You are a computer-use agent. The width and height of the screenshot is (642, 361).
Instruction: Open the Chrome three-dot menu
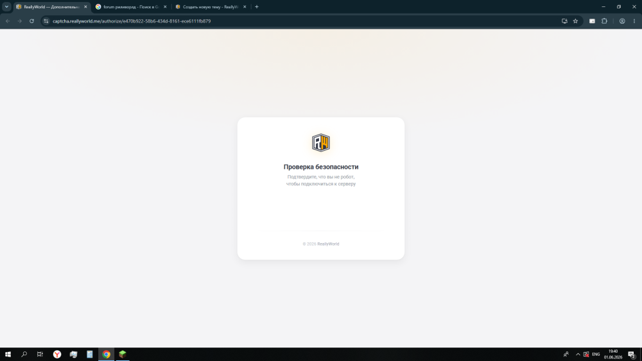click(634, 21)
